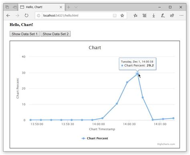Image resolution: width=190 pixels, height=155 pixels.
Task: Click the 14:01:00 x-axis label
Action: click(x=160, y=124)
